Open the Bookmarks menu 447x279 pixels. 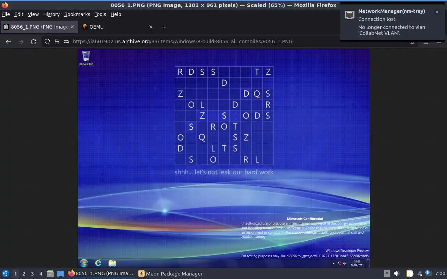point(77,14)
